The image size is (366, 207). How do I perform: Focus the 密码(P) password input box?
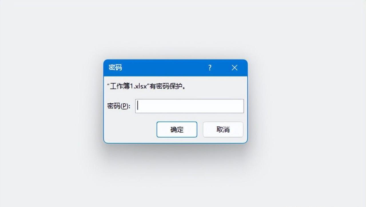[x=189, y=106]
